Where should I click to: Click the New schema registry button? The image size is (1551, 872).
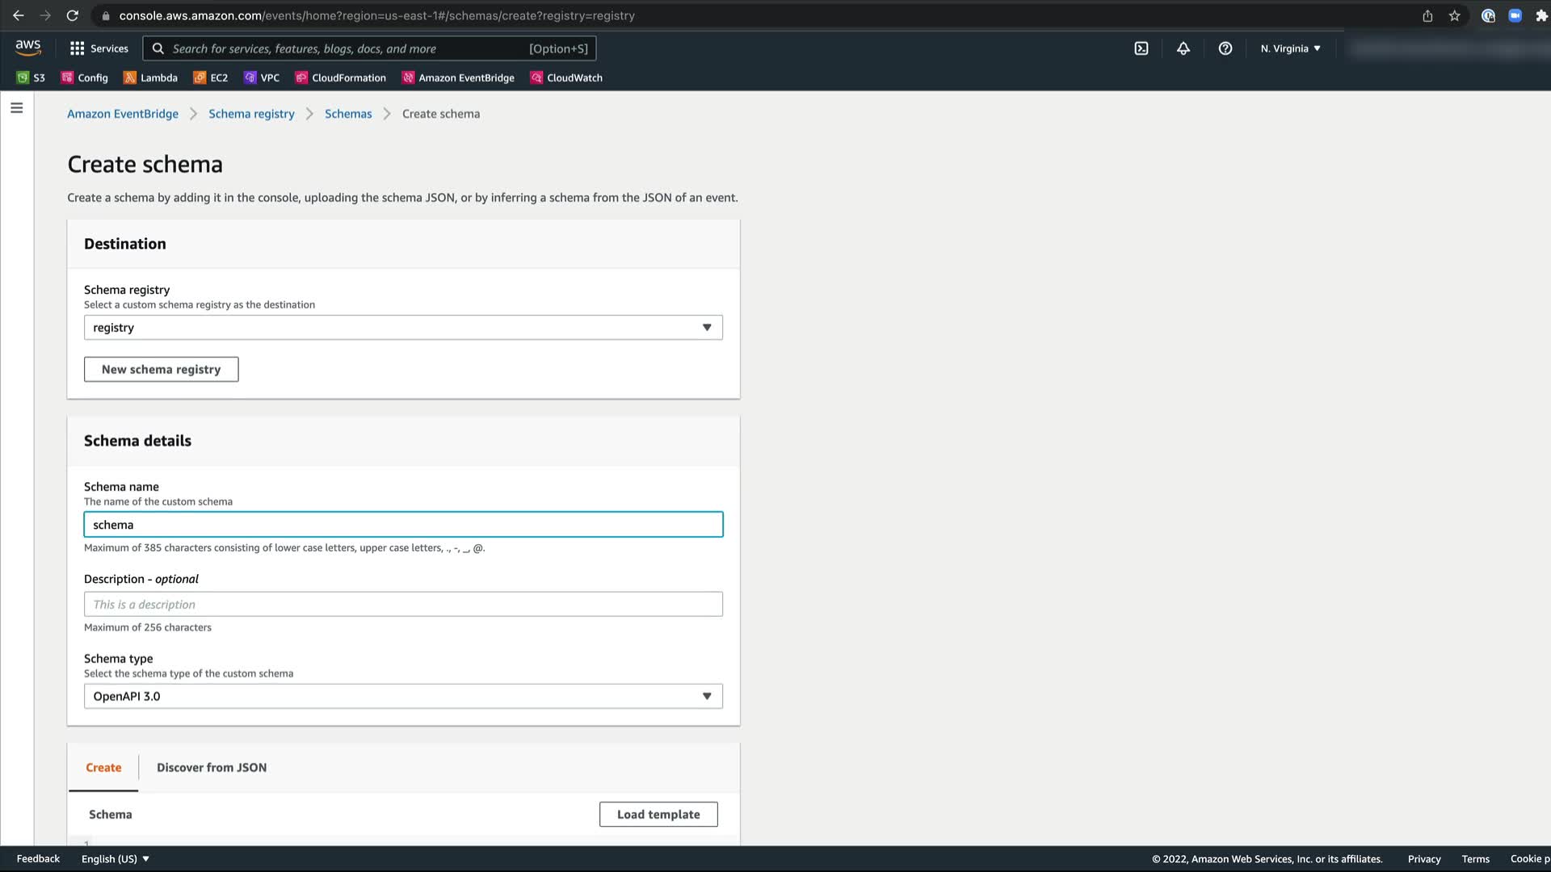(x=161, y=369)
